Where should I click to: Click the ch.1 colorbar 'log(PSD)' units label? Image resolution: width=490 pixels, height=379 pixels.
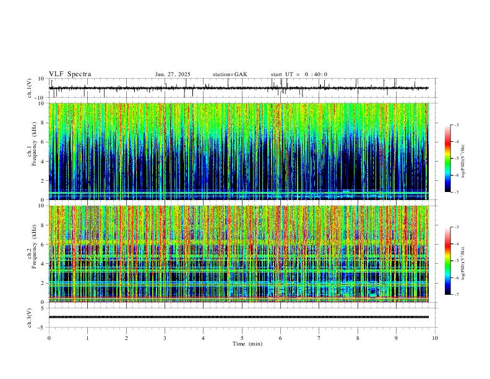[463, 161]
